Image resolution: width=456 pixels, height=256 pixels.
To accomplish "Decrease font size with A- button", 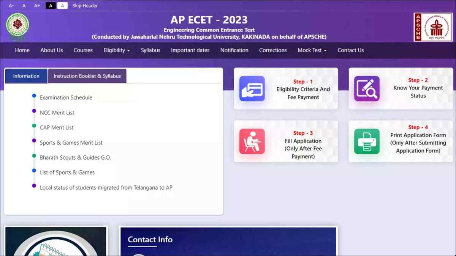I will click(11, 6).
